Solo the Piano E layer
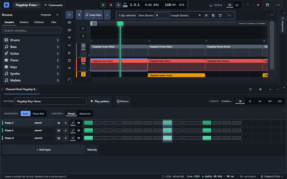Image resolution: width=287 pixels, height=179 pixels. (66, 130)
